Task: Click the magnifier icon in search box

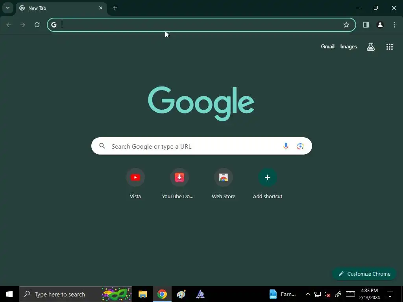Action: click(102, 146)
